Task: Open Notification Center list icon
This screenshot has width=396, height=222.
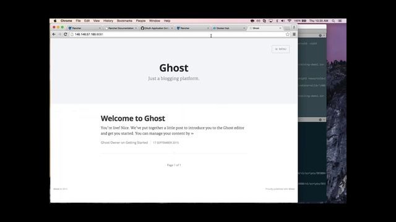Action: (x=340, y=21)
